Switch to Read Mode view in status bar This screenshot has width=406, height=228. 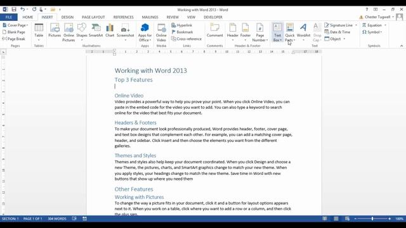point(324,218)
